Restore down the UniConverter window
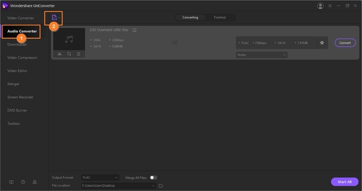The height and width of the screenshot is (191, 362). pyautogui.click(x=347, y=6)
